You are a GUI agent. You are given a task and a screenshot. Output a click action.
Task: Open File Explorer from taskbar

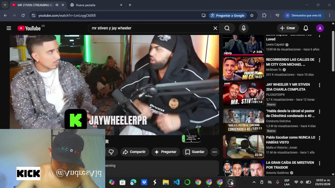(x=166, y=182)
